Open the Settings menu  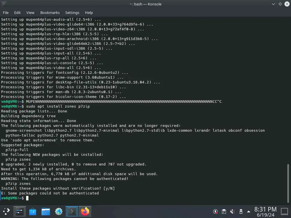click(x=72, y=12)
